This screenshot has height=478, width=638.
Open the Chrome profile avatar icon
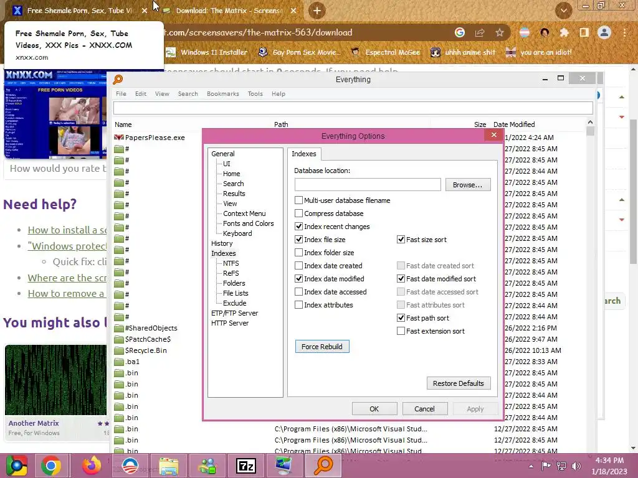click(x=604, y=32)
